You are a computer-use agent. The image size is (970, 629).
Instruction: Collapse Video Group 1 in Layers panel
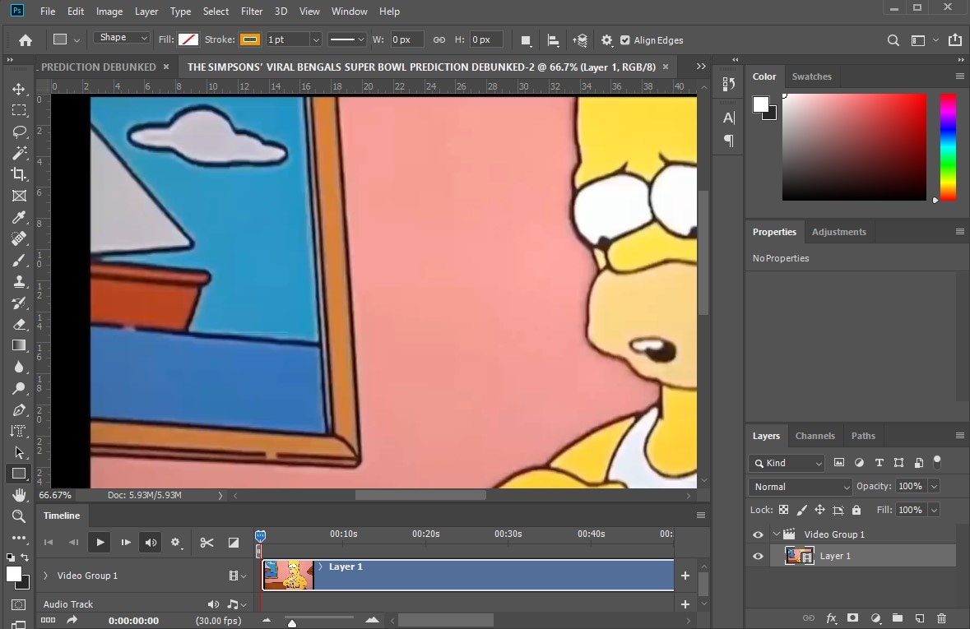777,534
